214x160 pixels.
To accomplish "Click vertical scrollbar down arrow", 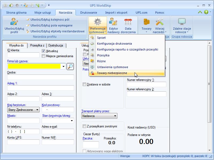I will click(209, 150).
